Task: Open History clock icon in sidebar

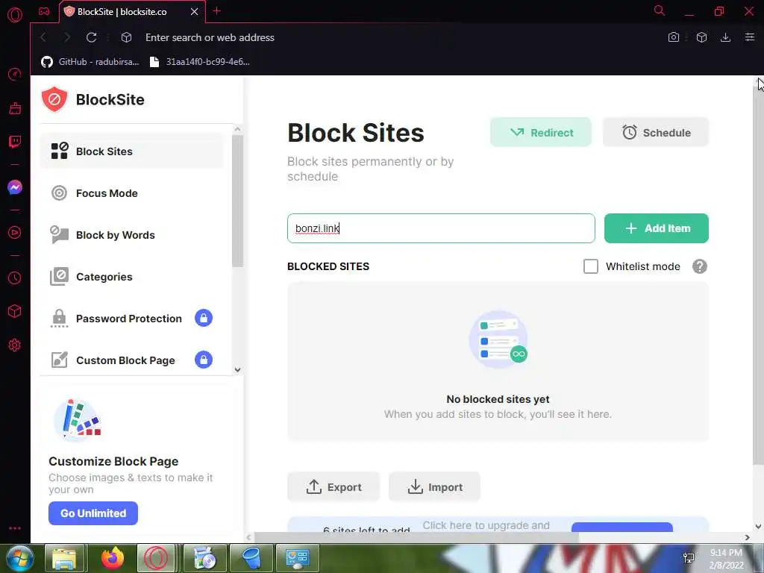Action: pos(15,278)
